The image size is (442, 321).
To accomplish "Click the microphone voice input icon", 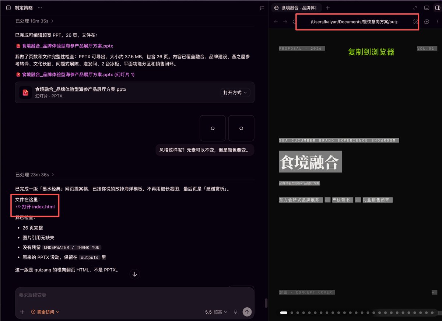I will click(x=235, y=312).
